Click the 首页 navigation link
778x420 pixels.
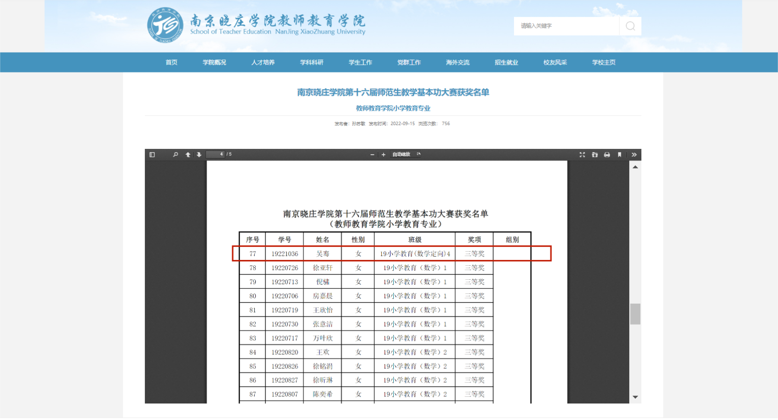pyautogui.click(x=171, y=63)
